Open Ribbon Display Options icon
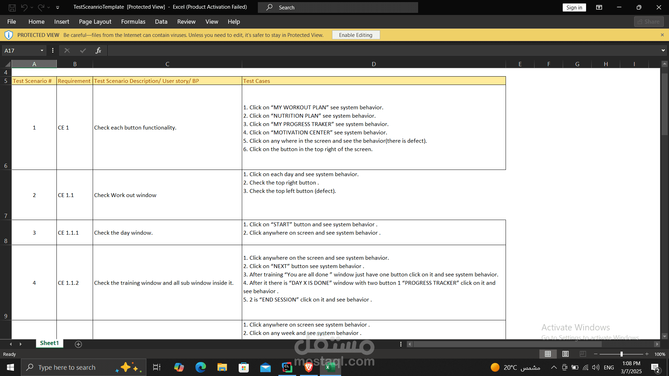The width and height of the screenshot is (669, 376). pyautogui.click(x=599, y=7)
